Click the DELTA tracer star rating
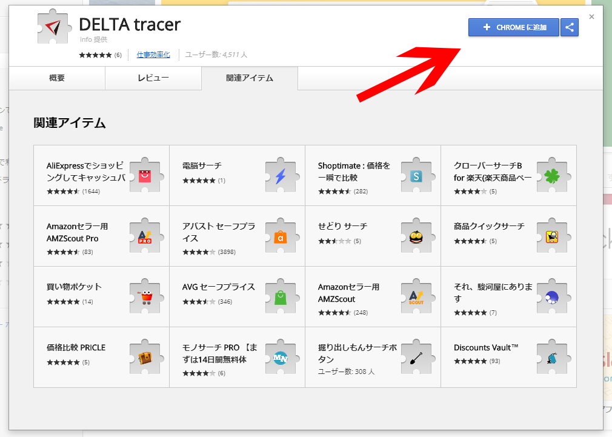The image size is (612, 437). click(95, 55)
